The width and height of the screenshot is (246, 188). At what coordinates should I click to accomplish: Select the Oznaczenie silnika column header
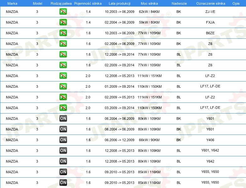coord(210,3)
